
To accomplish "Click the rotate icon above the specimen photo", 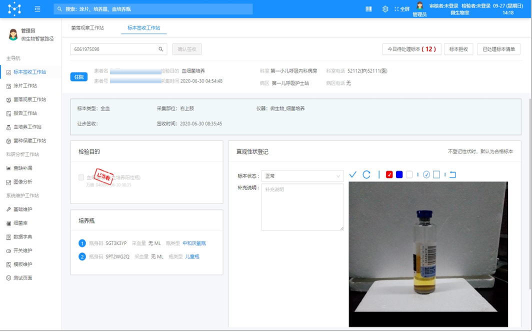I will coord(367,174).
